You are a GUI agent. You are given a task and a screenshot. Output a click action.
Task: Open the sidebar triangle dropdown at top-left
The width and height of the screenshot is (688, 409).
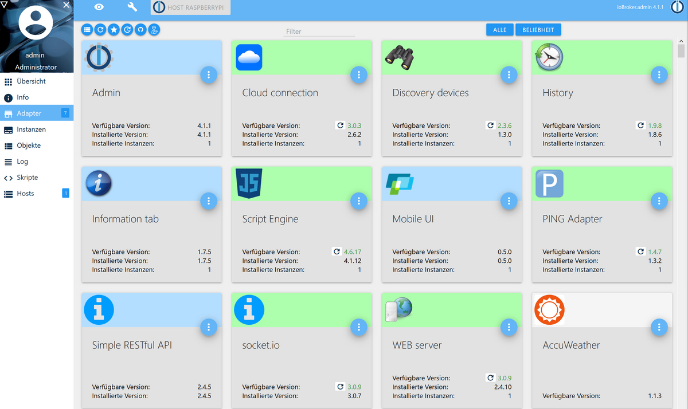(x=4, y=5)
